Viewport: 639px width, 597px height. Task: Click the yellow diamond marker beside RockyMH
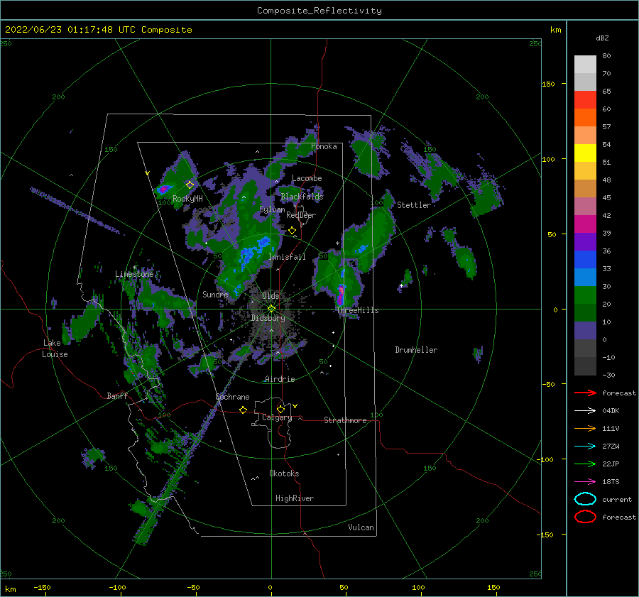click(x=190, y=185)
